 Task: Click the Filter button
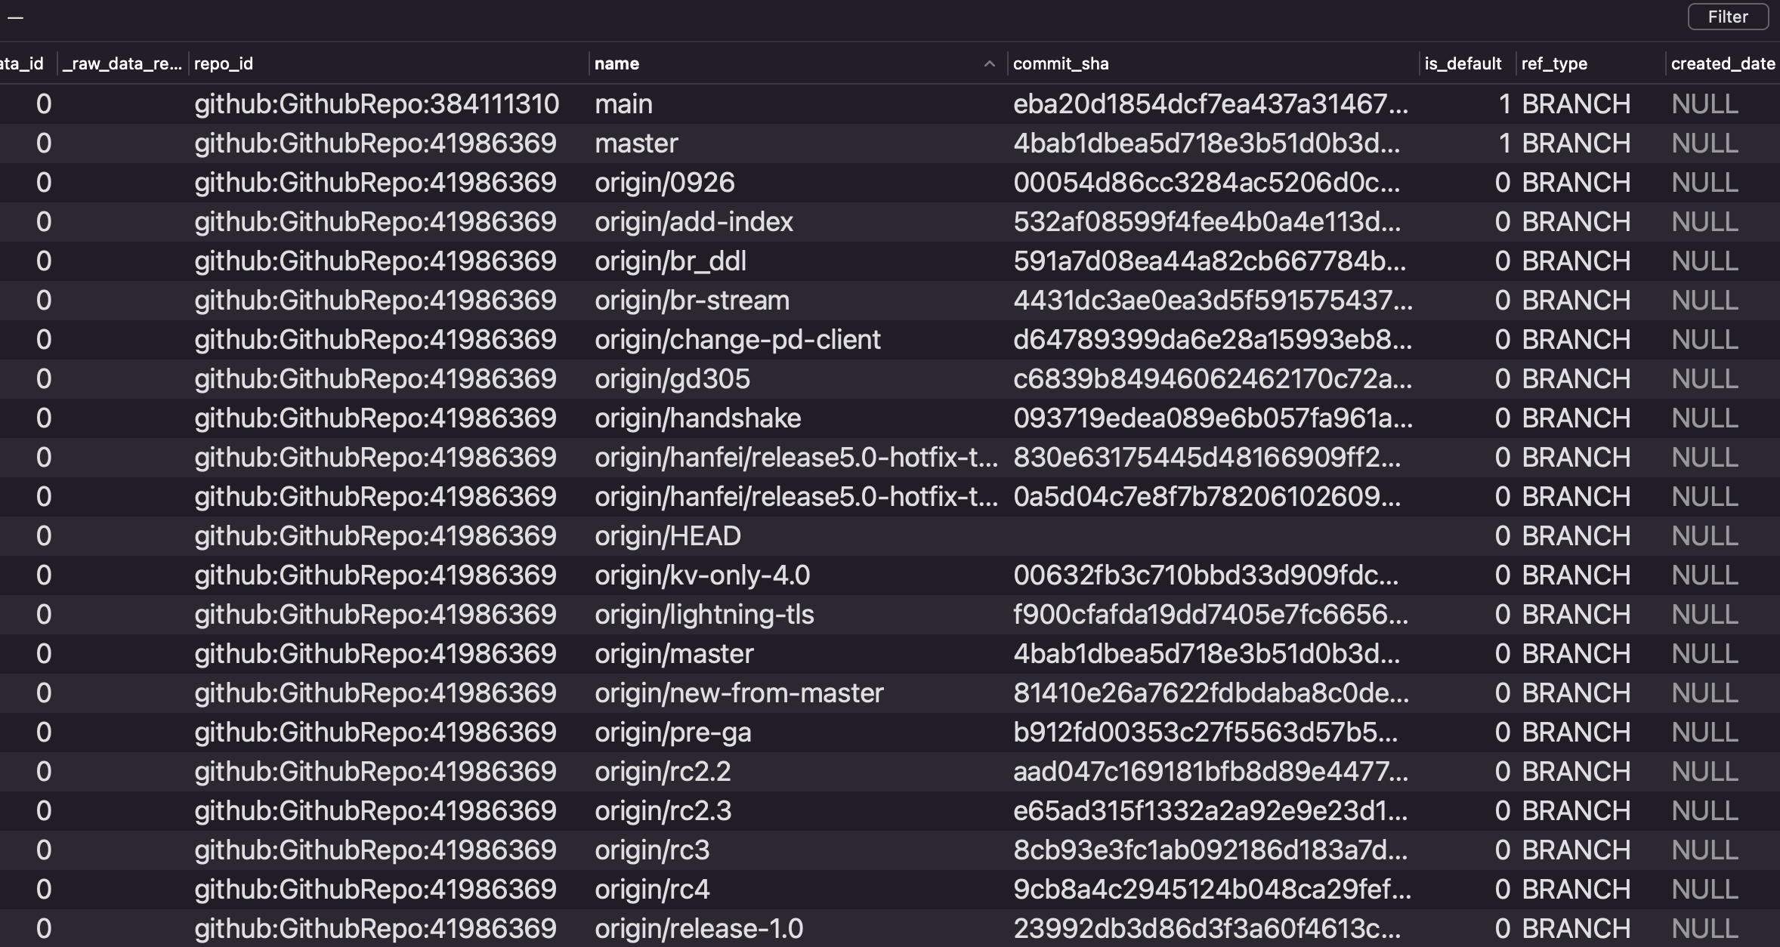[1727, 17]
